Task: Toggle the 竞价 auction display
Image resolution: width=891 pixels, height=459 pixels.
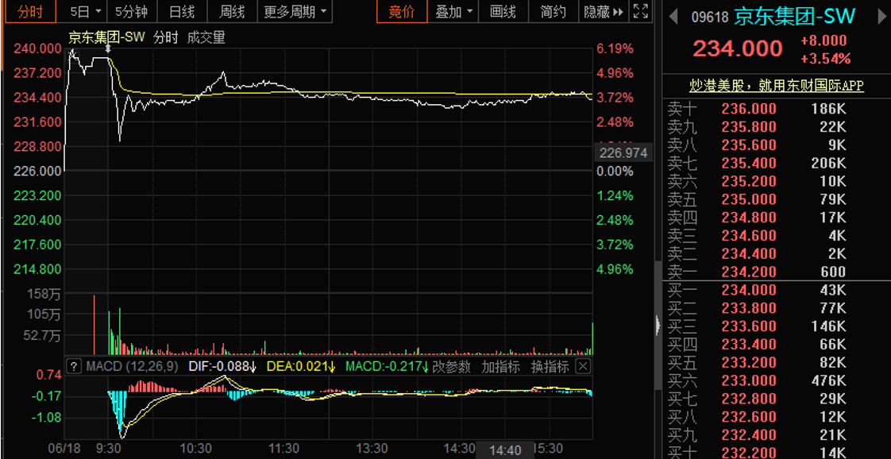Action: point(401,11)
